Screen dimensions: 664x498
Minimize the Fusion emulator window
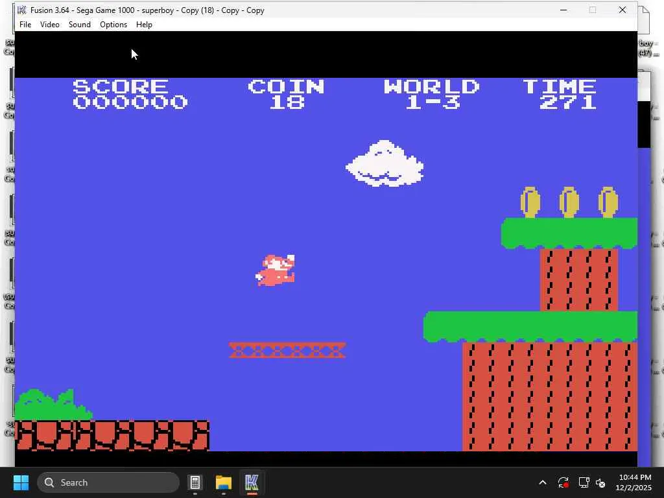tap(563, 10)
